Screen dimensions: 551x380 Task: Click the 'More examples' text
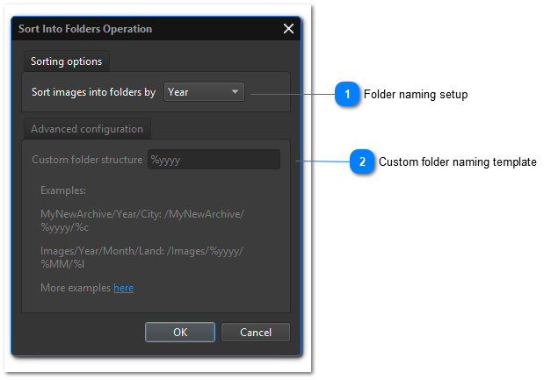[76, 288]
